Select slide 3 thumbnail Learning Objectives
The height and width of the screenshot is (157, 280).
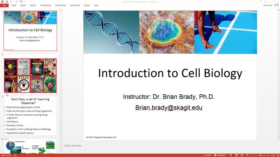[x=30, y=116]
